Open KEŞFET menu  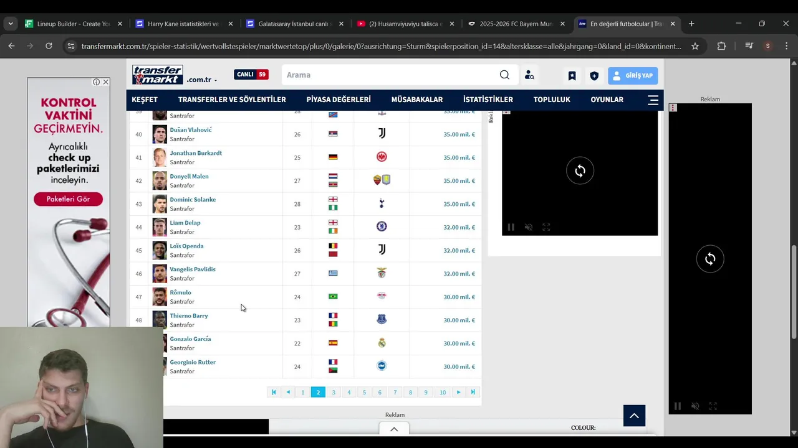(x=145, y=100)
